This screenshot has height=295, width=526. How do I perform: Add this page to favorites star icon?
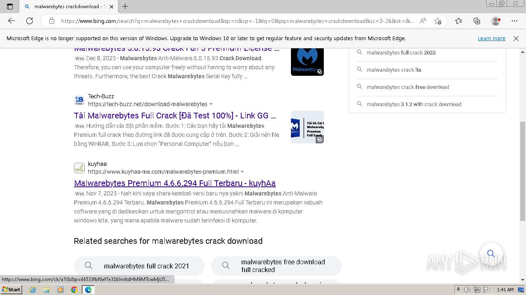click(x=438, y=21)
